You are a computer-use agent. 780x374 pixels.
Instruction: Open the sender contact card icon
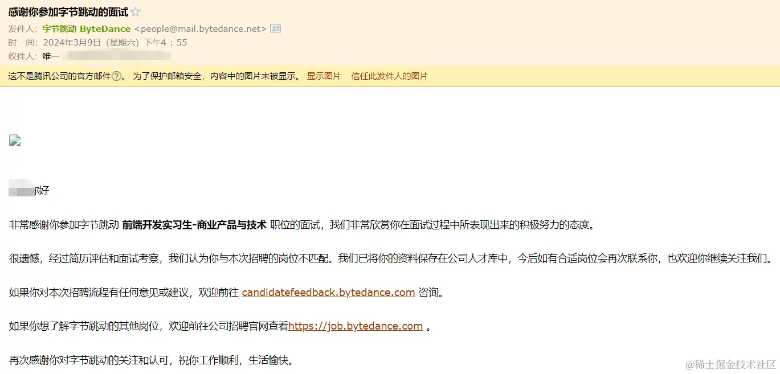pyautogui.click(x=275, y=28)
